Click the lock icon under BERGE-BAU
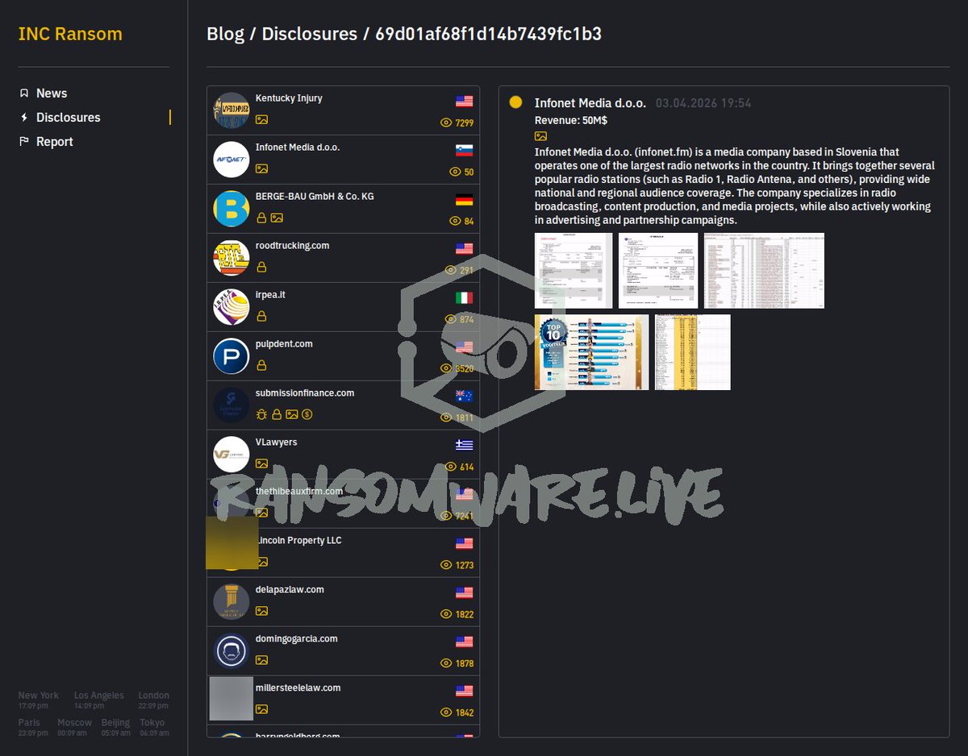The height and width of the screenshot is (756, 968). (x=261, y=218)
